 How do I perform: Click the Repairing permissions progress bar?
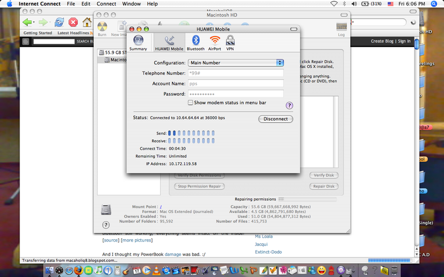[x=307, y=199]
